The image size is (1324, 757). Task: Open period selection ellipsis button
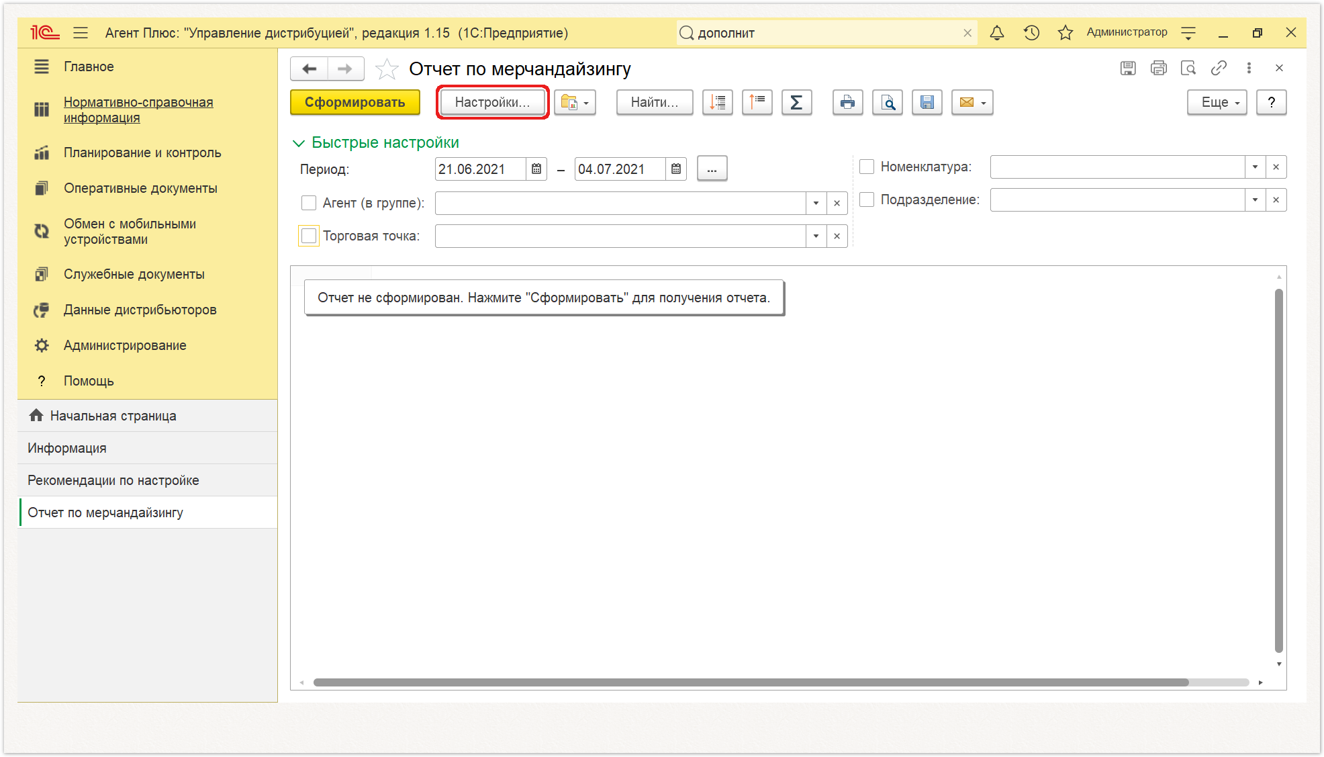(x=712, y=169)
